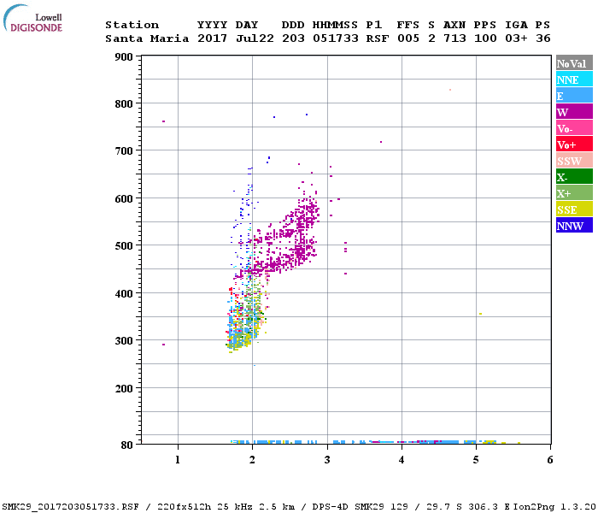
Task: Click the y-axis label '400'
Action: point(124,293)
